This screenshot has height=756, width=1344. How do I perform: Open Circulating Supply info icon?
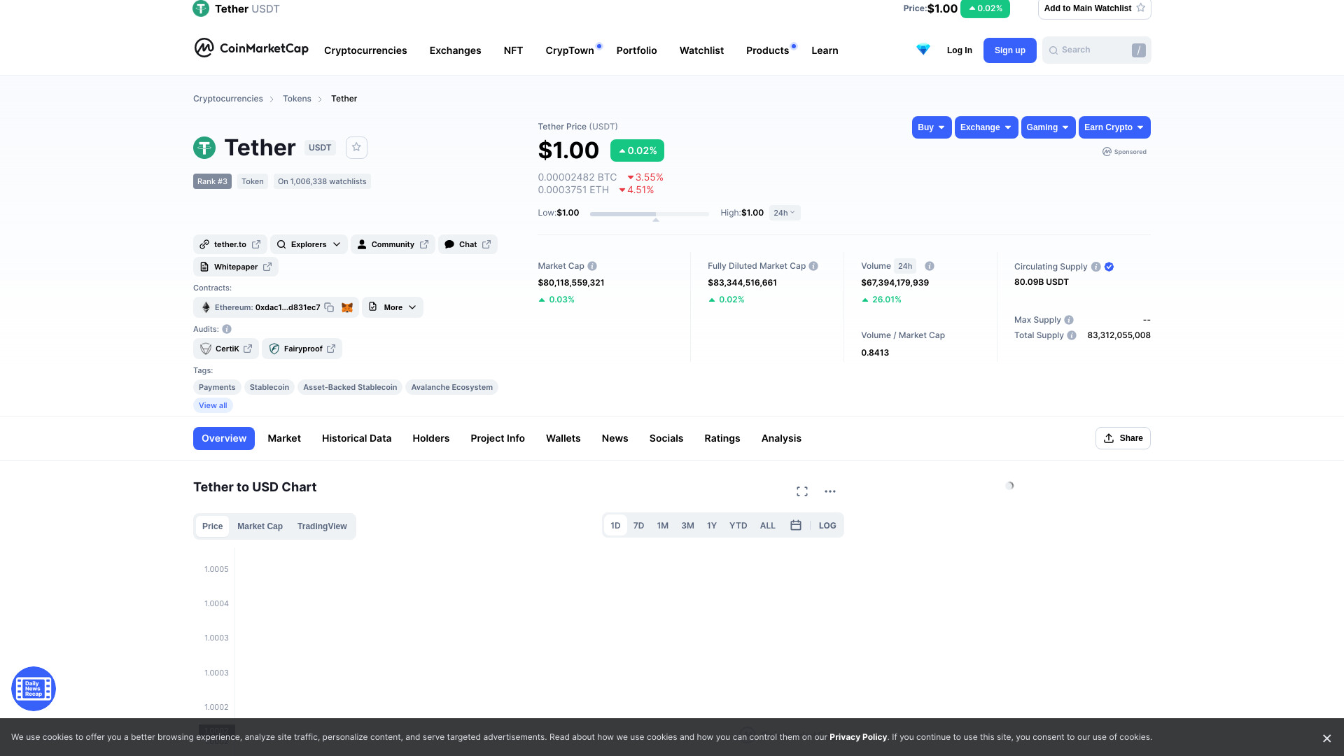(1096, 267)
